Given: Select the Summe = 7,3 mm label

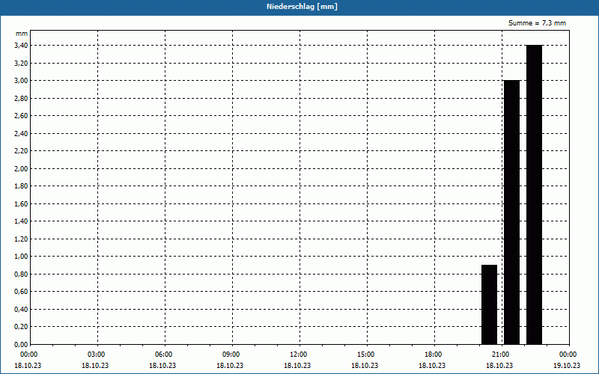Looking at the screenshot, I should 537,23.
